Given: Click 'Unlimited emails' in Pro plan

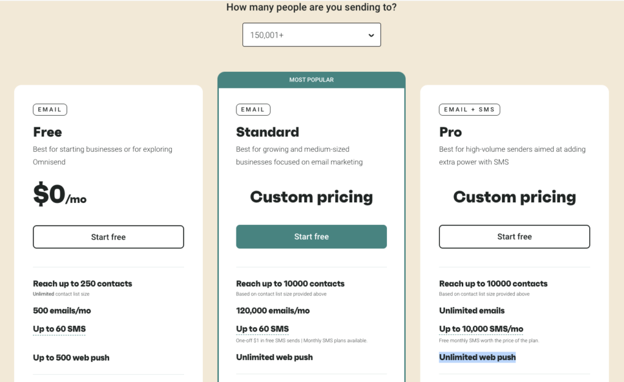Looking at the screenshot, I should point(472,311).
